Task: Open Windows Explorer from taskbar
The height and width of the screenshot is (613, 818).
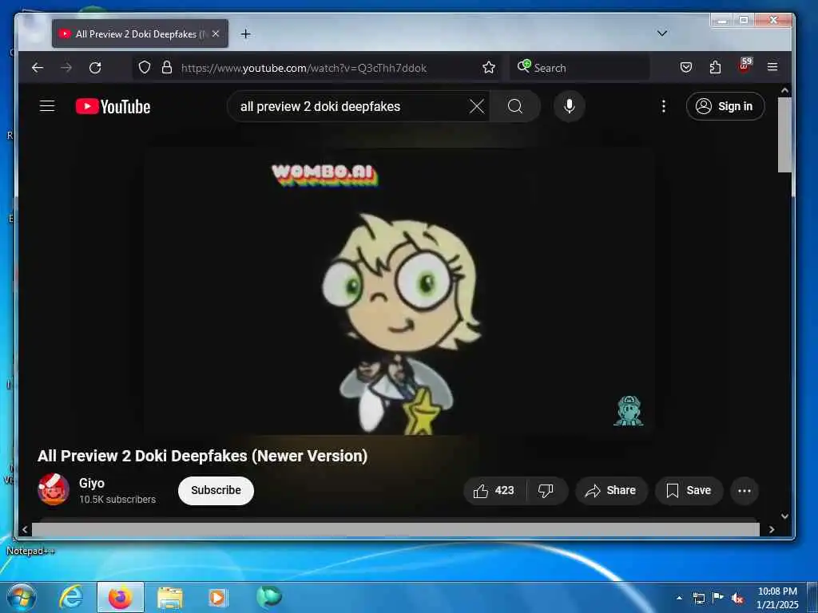Action: click(170, 597)
